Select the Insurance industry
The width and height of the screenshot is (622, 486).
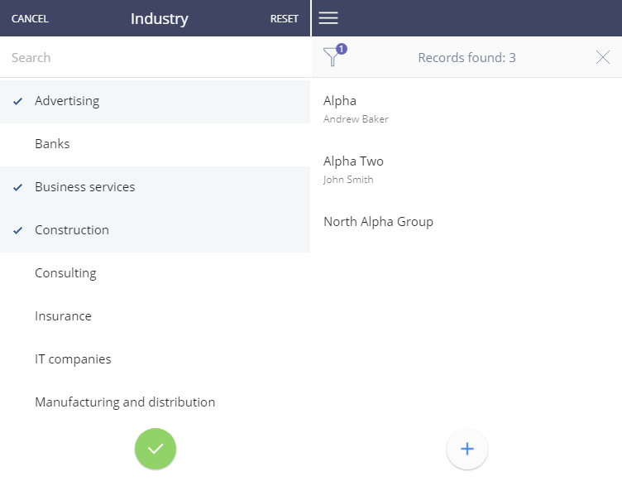pos(155,316)
